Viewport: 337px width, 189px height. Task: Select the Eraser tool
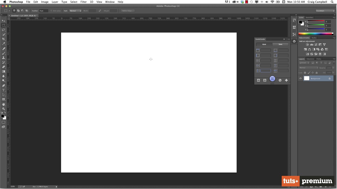pos(4,67)
